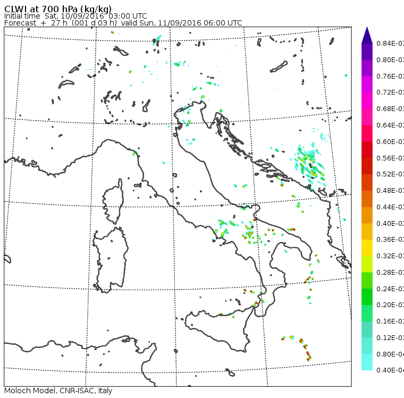This screenshot has width=404, height=398.
Task: Click the 0.32E-03 colorbar label
Action: [390, 256]
